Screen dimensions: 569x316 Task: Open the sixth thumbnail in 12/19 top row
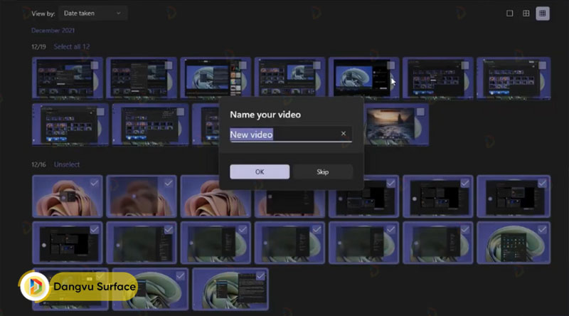(437, 78)
